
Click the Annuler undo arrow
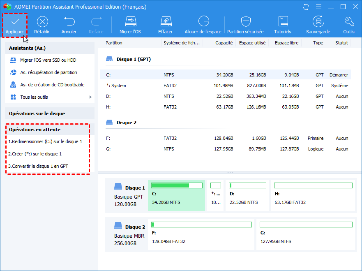tap(69, 22)
